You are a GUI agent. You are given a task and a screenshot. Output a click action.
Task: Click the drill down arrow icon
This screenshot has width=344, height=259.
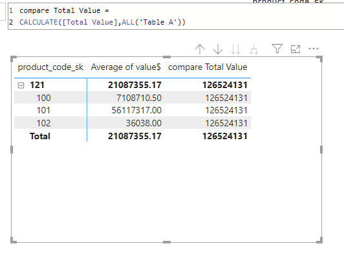218,49
